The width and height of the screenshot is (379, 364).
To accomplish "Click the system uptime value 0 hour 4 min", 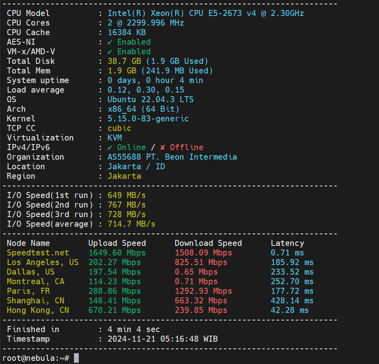I will [x=155, y=80].
